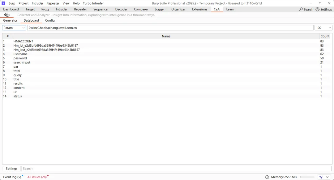Open the Project menu
Viewport: 334px width, 180px height.
coord(24,3)
